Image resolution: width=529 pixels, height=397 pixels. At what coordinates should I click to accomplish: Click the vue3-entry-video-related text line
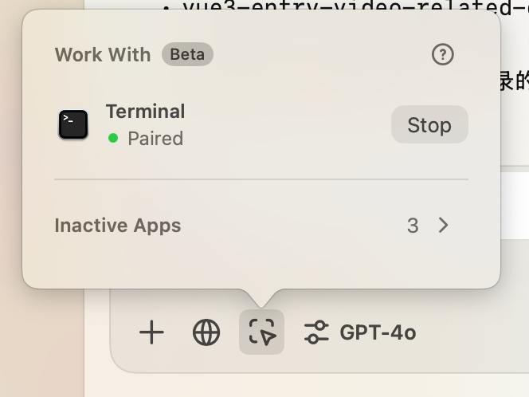[355, 6]
